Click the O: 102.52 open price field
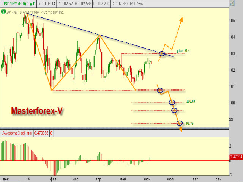 click(x=65, y=3)
